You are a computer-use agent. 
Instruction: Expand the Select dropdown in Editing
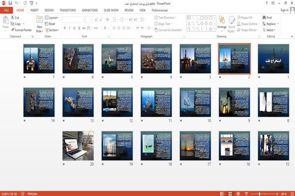coord(269,30)
